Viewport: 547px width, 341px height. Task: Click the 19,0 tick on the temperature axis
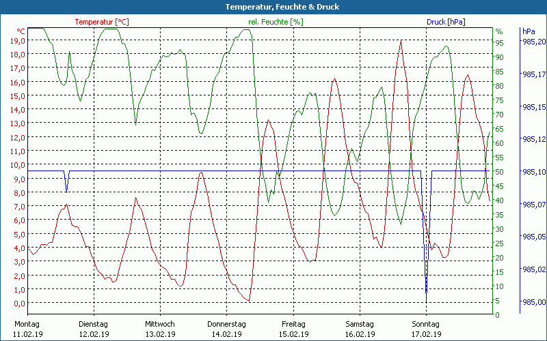[18, 40]
